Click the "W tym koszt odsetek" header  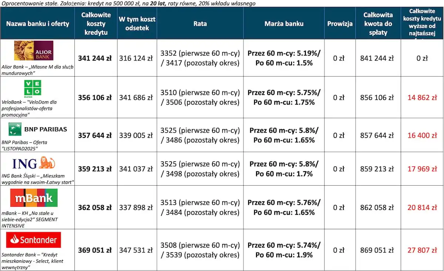(137, 24)
